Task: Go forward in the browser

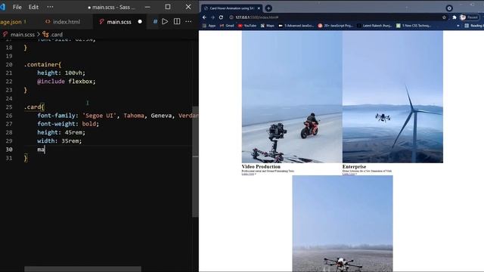Action: (x=213, y=17)
